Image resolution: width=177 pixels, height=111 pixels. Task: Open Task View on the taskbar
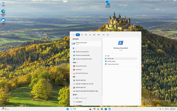90,109
